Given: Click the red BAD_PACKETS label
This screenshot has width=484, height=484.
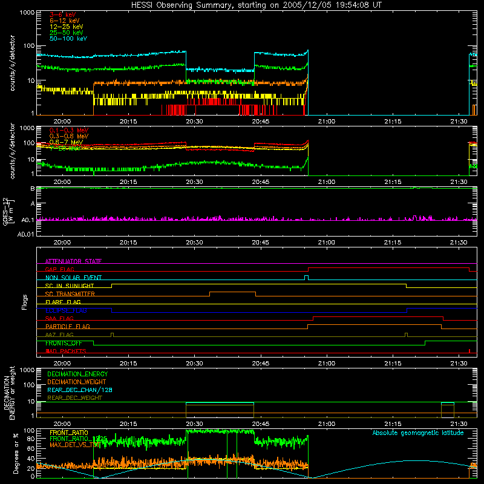Looking at the screenshot, I should [x=66, y=351].
